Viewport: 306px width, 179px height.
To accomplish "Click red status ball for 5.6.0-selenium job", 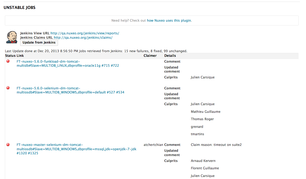I will 8,88.
